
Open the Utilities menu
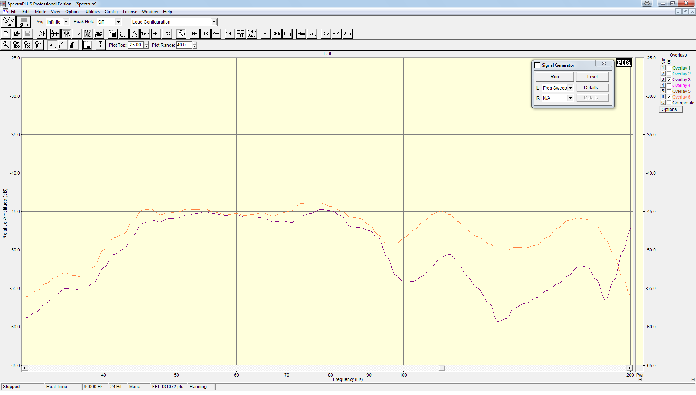click(x=92, y=12)
